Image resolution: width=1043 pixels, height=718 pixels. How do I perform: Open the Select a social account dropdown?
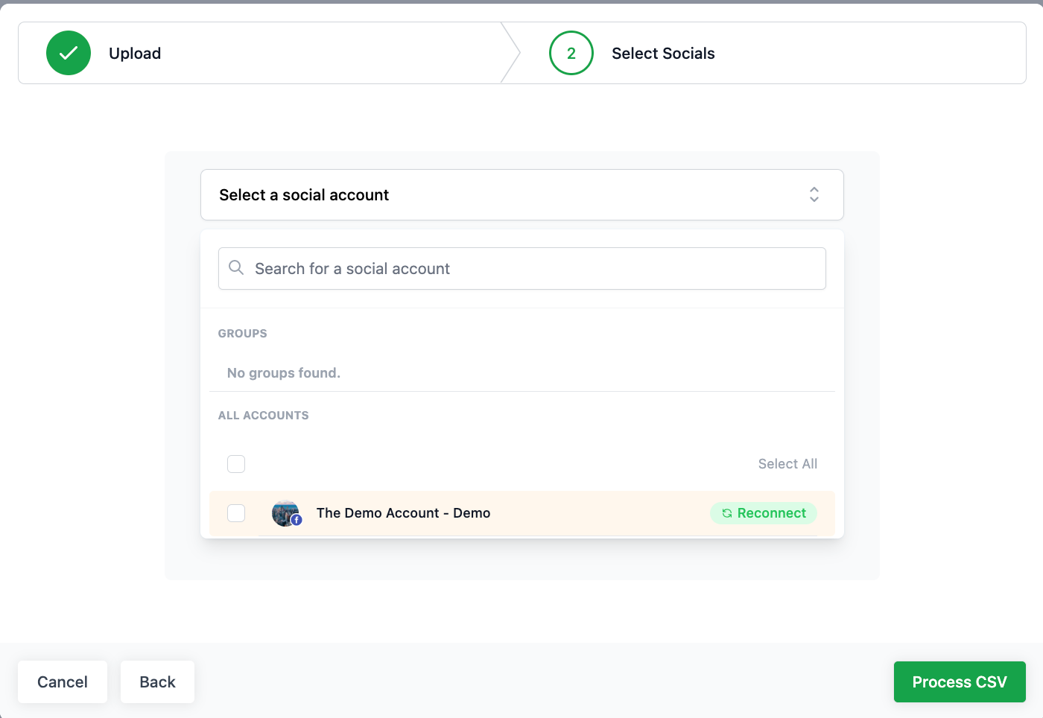(522, 194)
